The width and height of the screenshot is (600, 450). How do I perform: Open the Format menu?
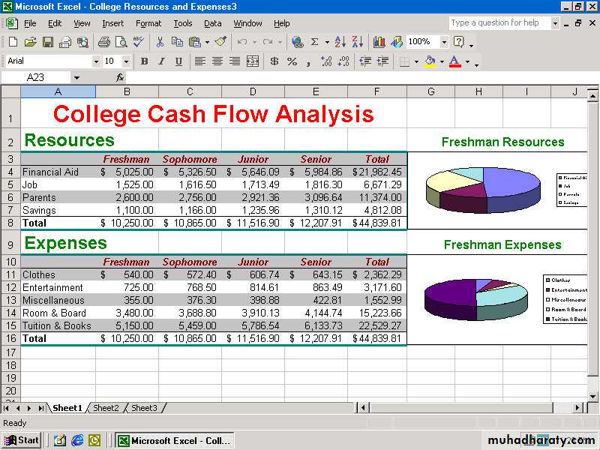[148, 23]
